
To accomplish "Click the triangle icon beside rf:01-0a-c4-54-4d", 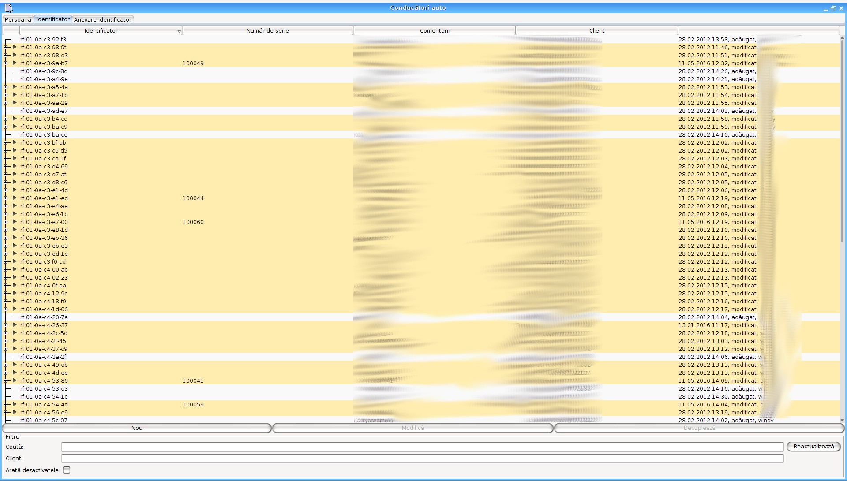I will (15, 404).
